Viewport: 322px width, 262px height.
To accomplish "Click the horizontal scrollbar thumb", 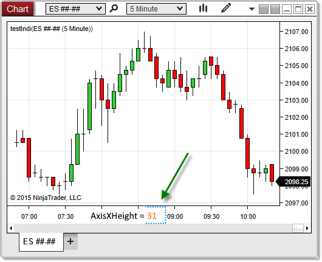I will [298, 228].
